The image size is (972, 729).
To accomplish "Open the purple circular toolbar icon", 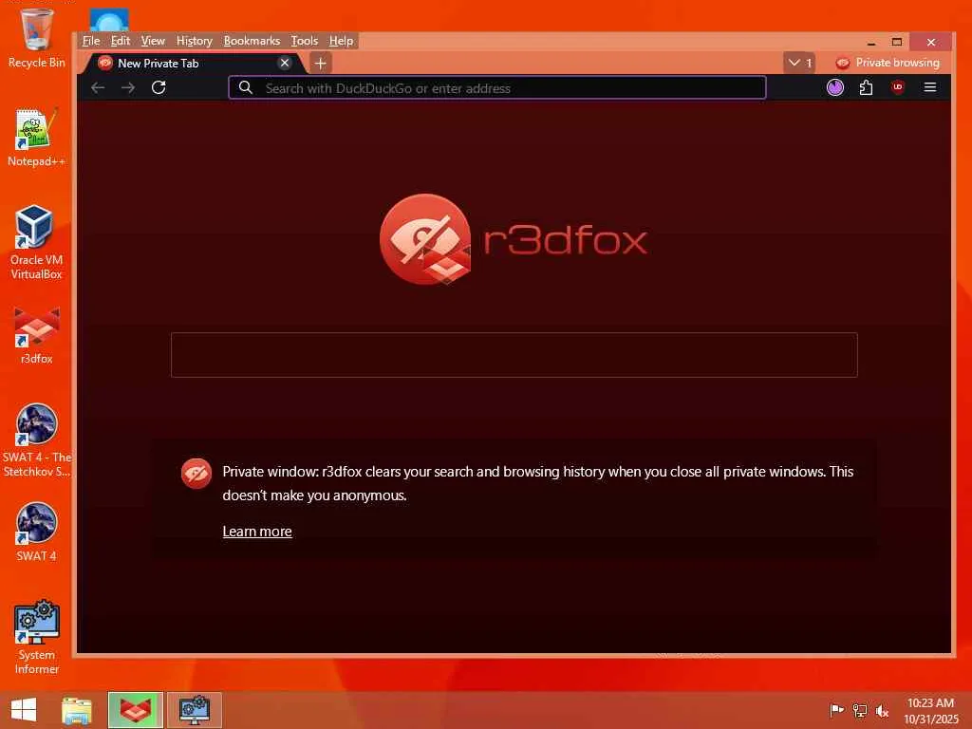I will [835, 87].
